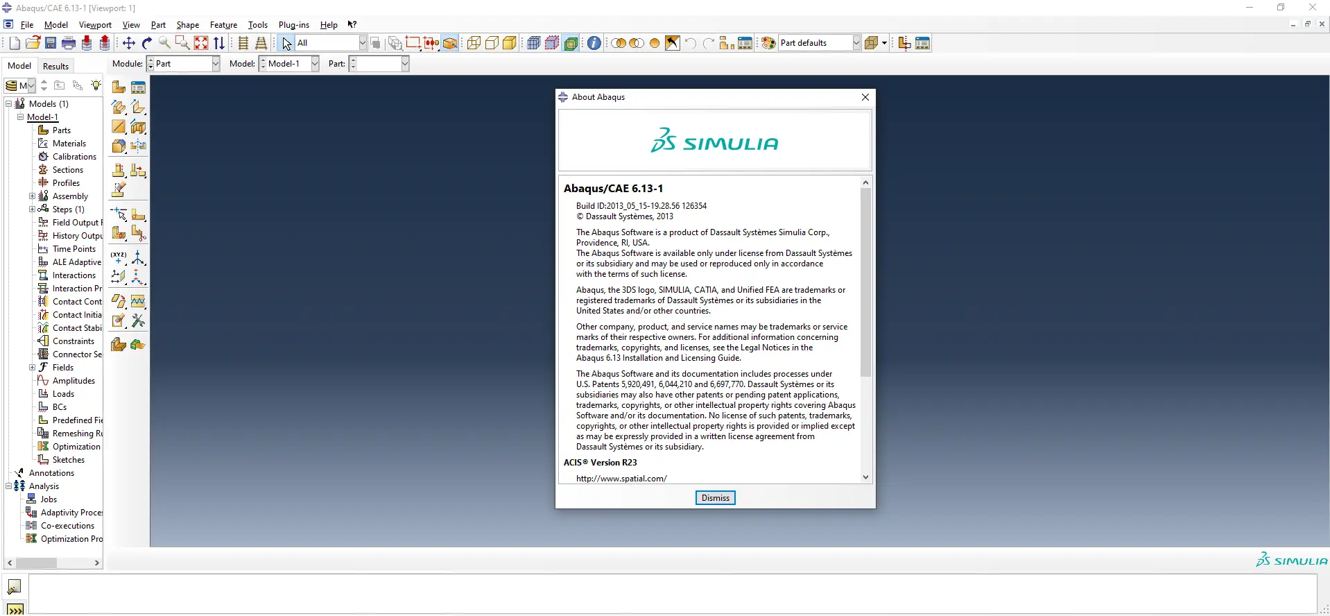Click the context help question arrow icon
1330x616 pixels.
[352, 24]
